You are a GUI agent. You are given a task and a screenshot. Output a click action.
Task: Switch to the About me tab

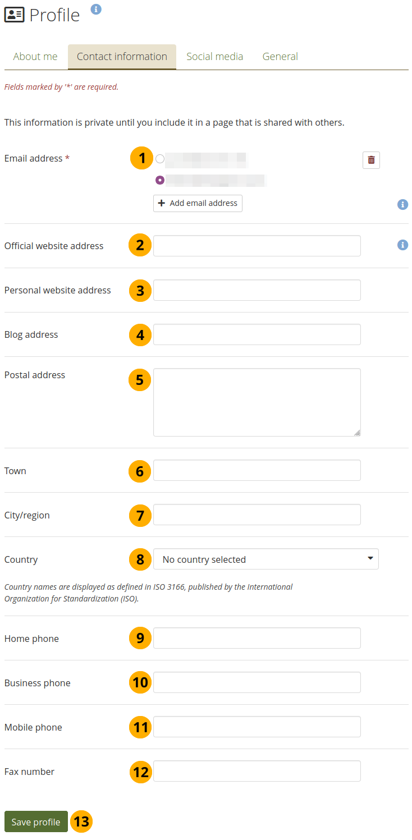(35, 57)
